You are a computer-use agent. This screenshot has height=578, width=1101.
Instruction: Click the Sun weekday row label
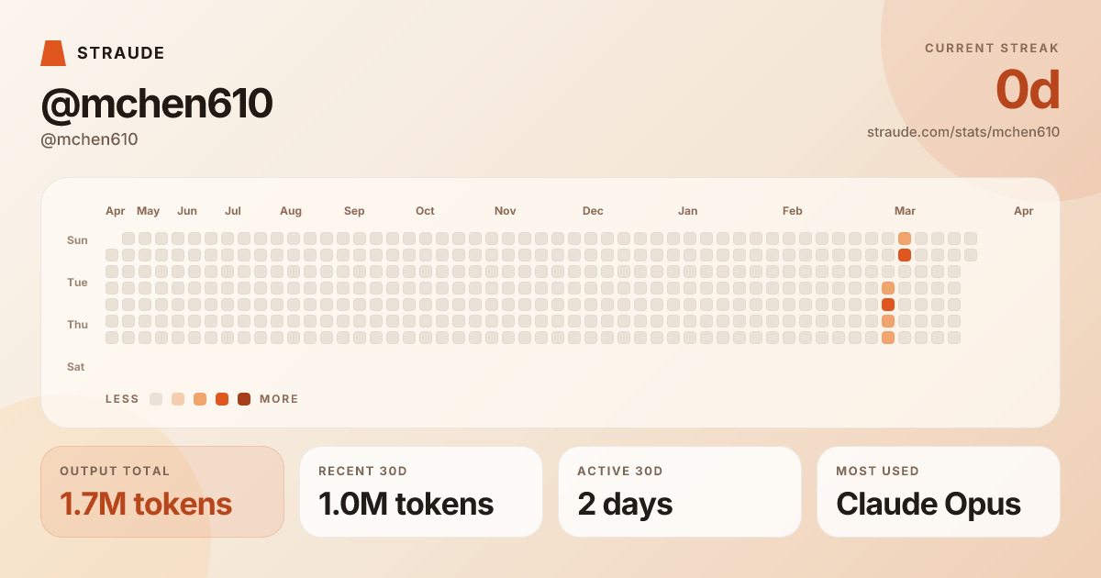point(77,240)
